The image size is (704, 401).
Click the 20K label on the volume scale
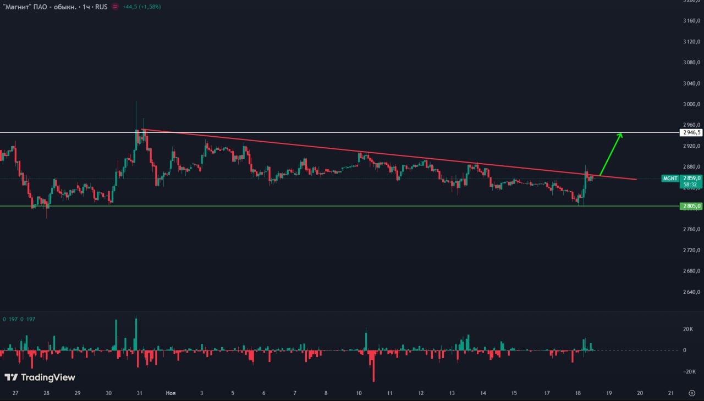point(687,330)
